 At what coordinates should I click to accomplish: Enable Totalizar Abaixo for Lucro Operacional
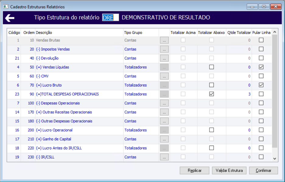(211, 130)
